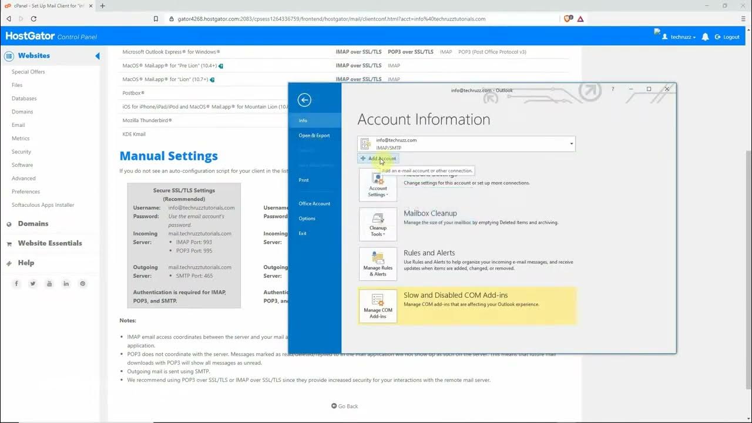752x423 pixels.
Task: Click the Outlook help question mark
Action: [613, 89]
